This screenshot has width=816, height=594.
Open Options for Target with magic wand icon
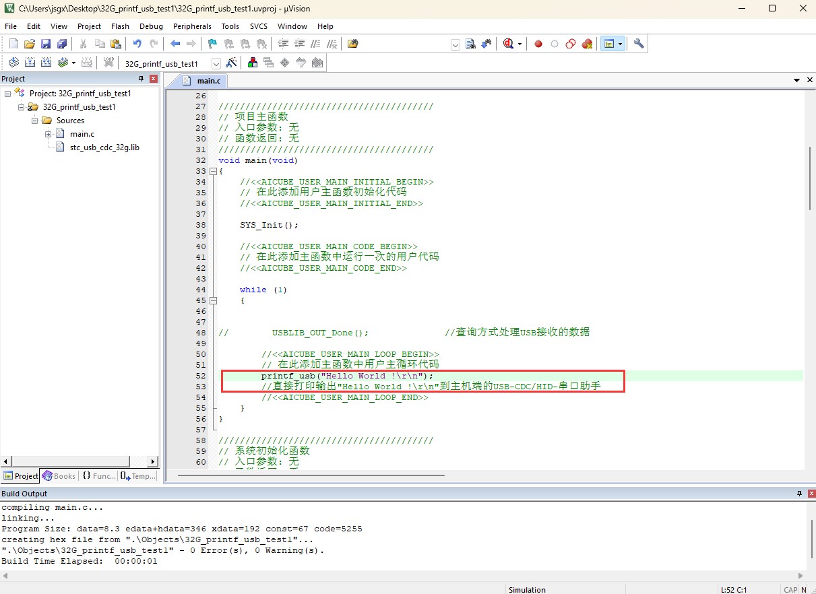[x=231, y=63]
